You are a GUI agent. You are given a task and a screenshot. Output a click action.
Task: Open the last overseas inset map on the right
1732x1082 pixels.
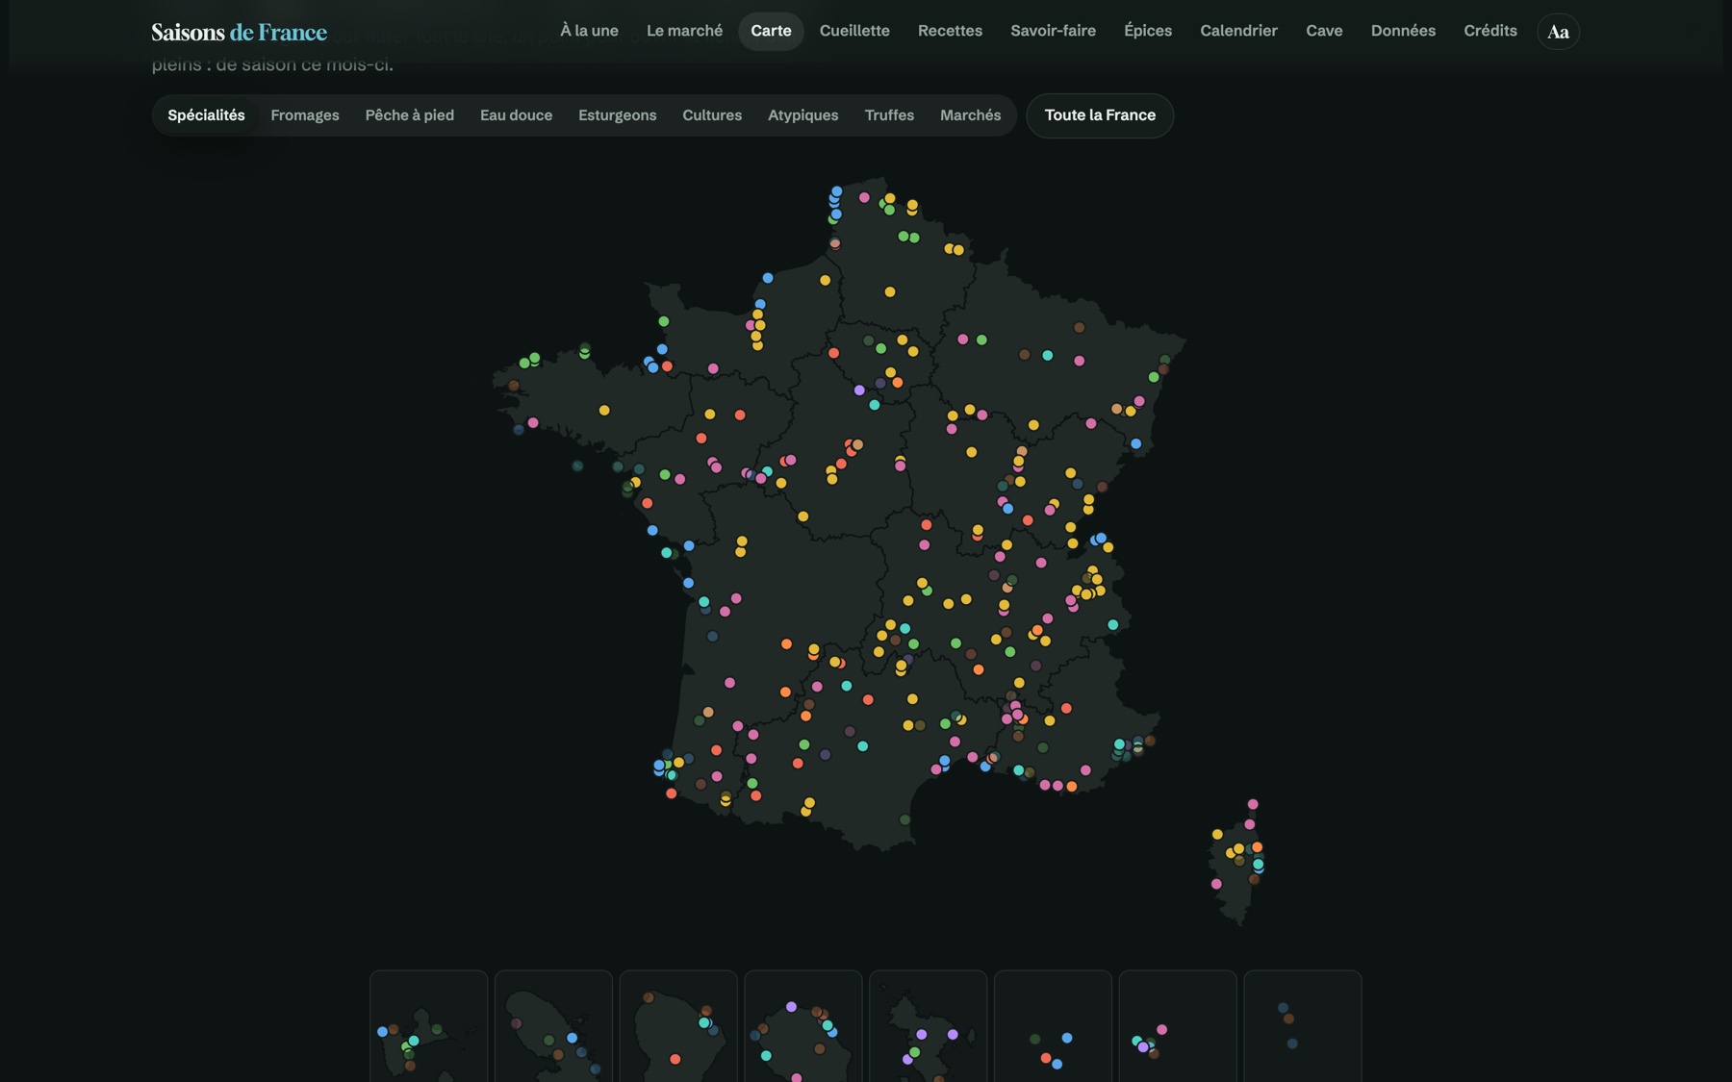click(x=1303, y=1026)
